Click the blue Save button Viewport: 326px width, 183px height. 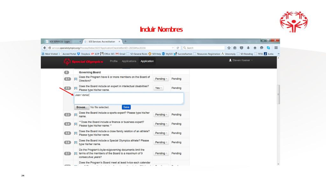tap(126, 107)
